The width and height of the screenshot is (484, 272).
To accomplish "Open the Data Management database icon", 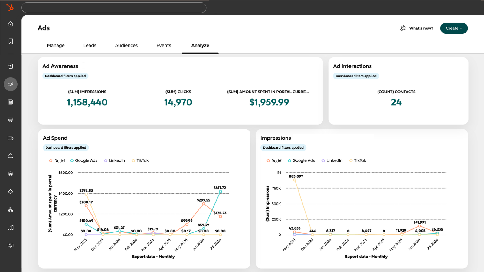I will pyautogui.click(x=11, y=174).
